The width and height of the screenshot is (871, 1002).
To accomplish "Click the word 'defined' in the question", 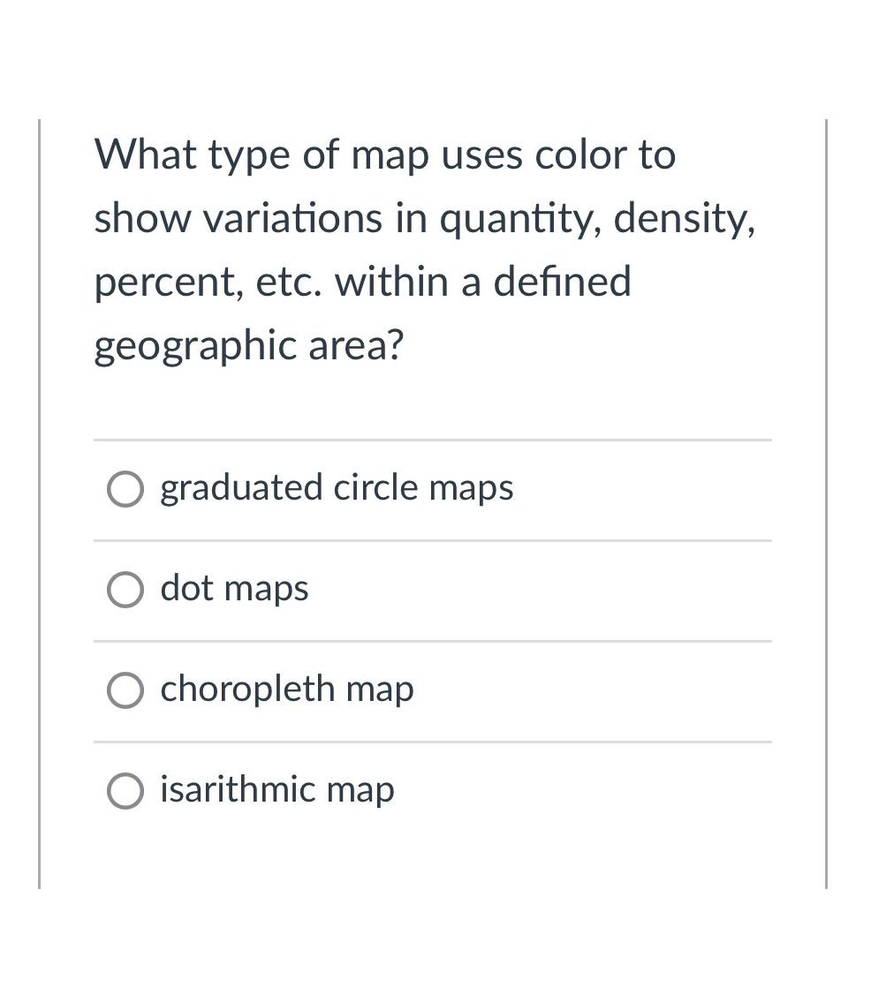I will (x=562, y=281).
